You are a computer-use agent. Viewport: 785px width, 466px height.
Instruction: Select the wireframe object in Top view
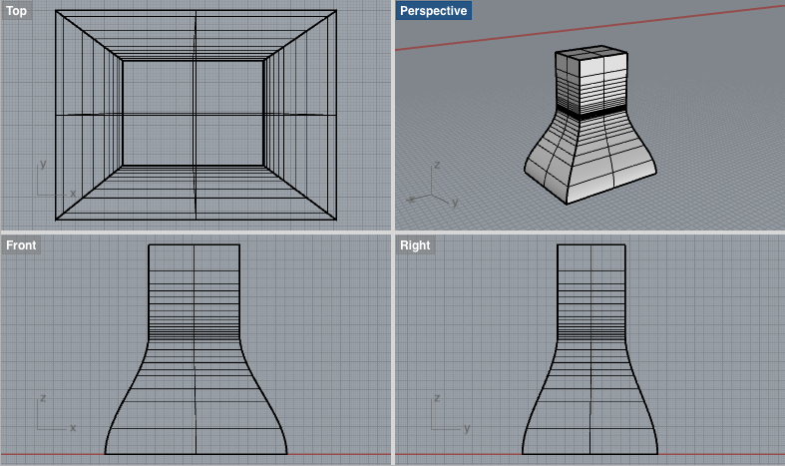(x=196, y=115)
